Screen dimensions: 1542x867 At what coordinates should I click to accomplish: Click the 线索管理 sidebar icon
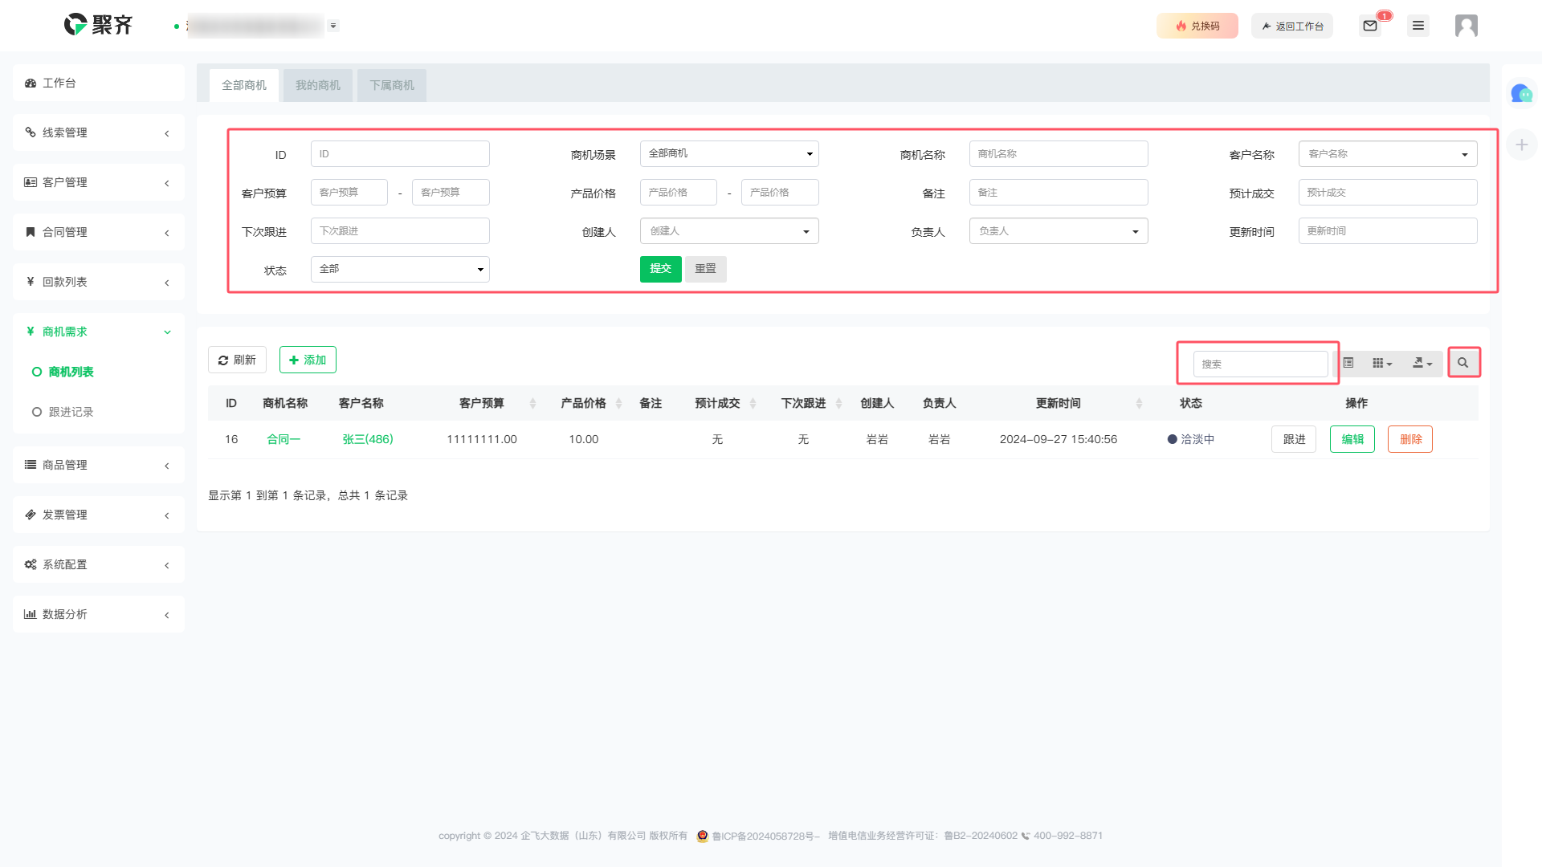click(x=31, y=132)
